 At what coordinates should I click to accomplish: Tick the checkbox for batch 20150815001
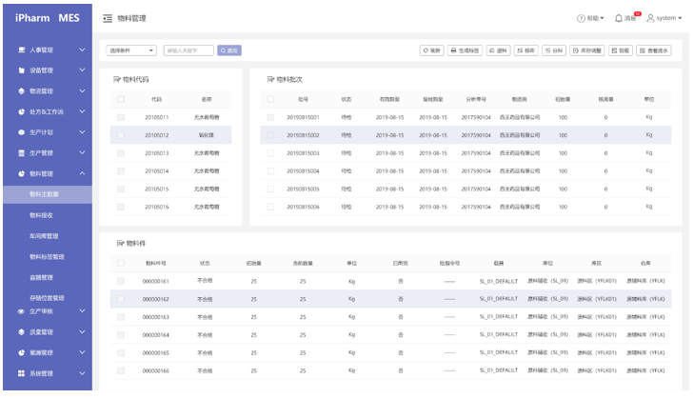click(271, 117)
